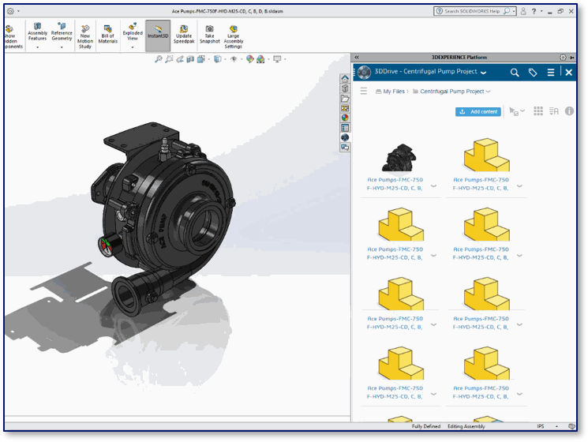The height and width of the screenshot is (442, 588).
Task: Open View Settings monitor icon
Action: 277,59
